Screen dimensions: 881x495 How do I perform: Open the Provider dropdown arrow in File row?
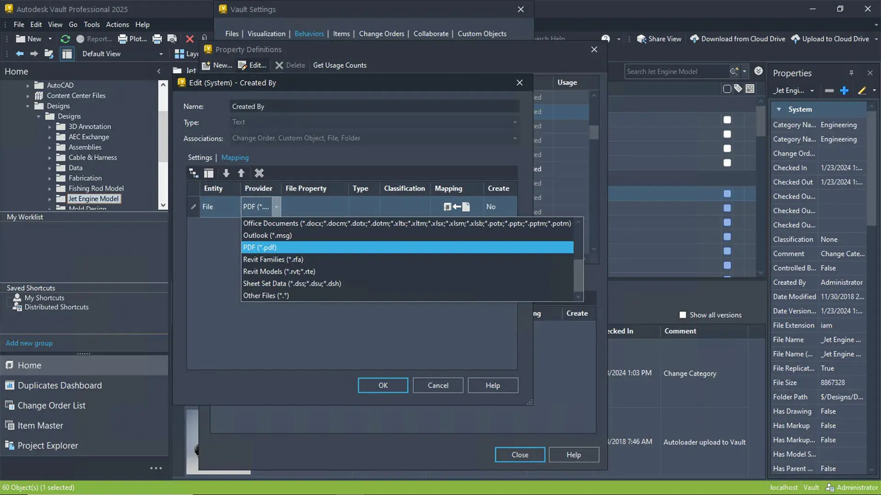[276, 207]
